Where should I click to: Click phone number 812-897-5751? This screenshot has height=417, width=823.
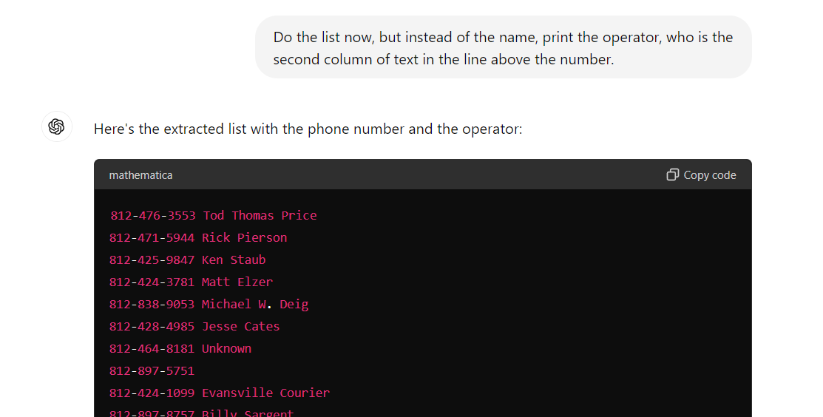tap(152, 371)
